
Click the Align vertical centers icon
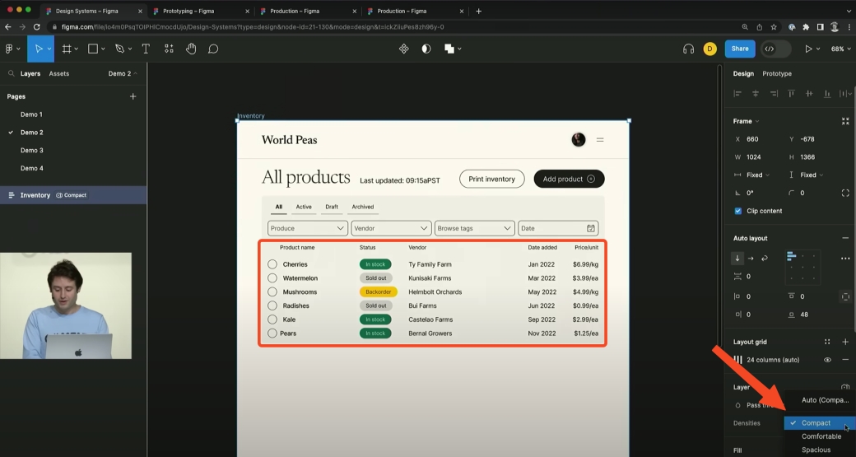click(809, 93)
